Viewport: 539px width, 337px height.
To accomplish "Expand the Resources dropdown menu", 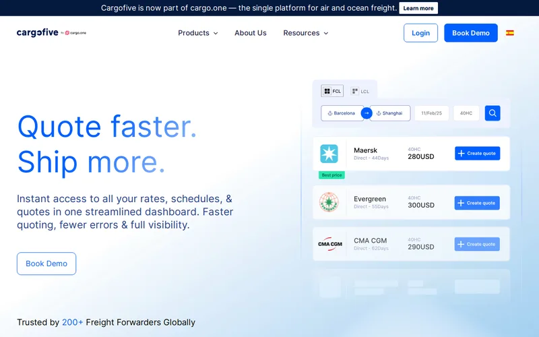I will click(306, 33).
